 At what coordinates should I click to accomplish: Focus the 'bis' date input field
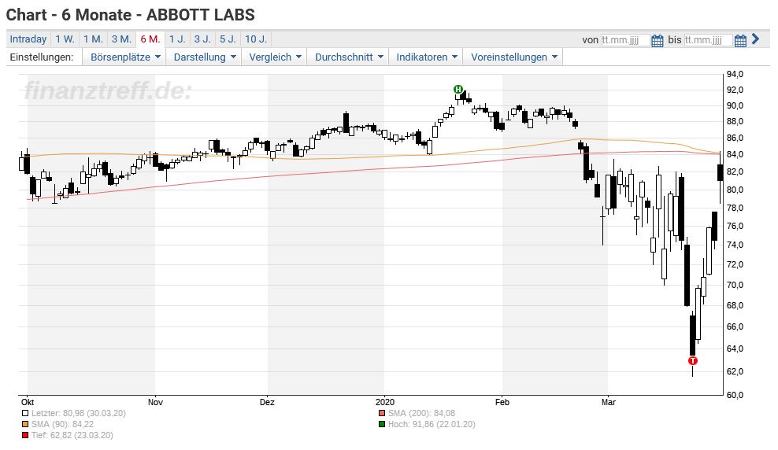[708, 40]
